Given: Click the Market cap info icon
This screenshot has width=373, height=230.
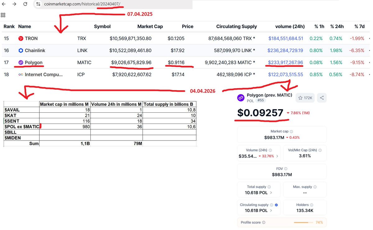Looking at the screenshot, I should [x=291, y=132].
